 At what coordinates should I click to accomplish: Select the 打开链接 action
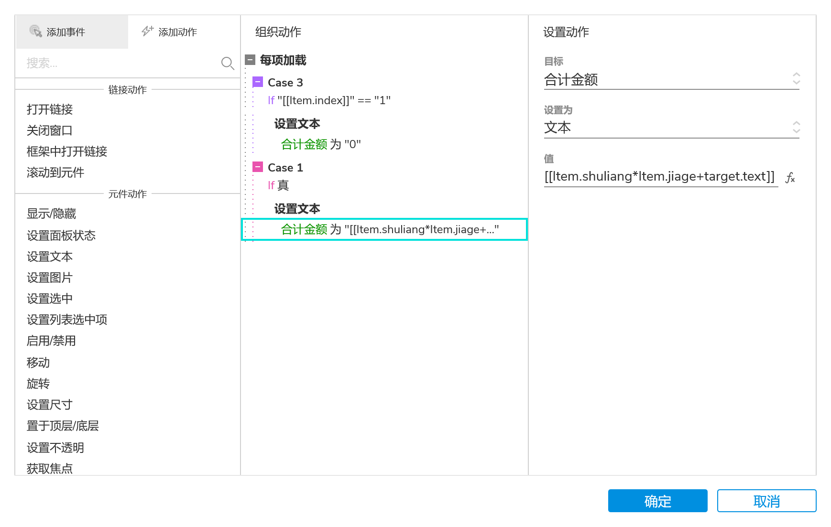(x=50, y=109)
